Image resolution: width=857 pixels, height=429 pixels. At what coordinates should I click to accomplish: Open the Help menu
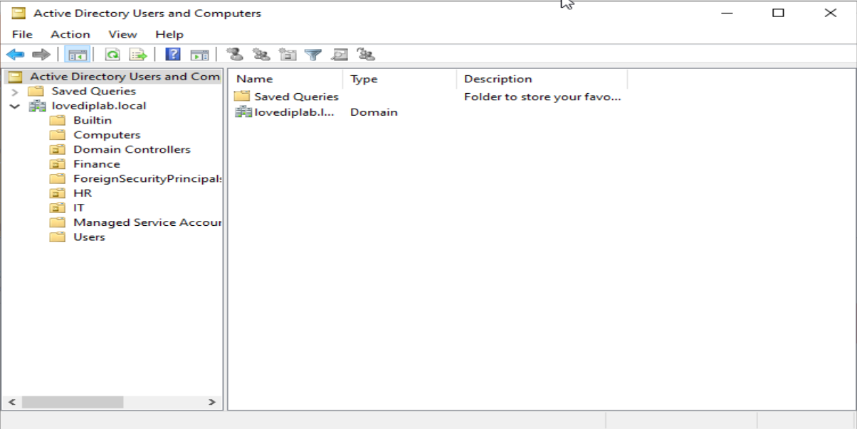click(x=169, y=34)
